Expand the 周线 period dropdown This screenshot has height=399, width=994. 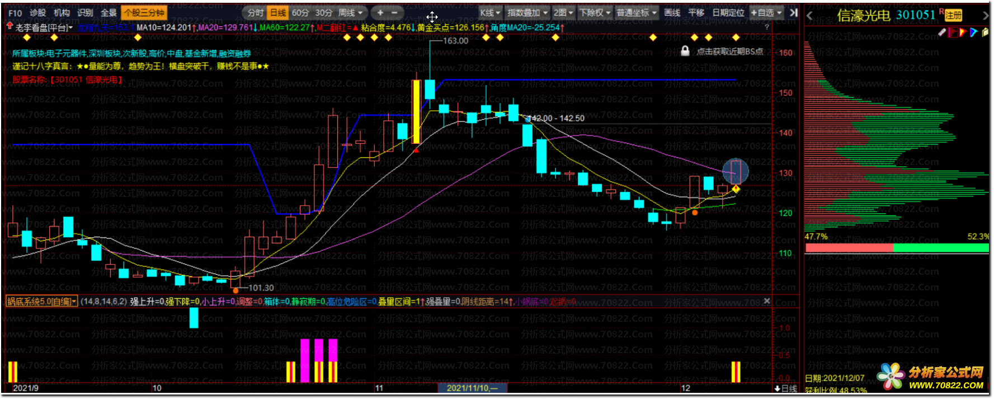(x=351, y=13)
